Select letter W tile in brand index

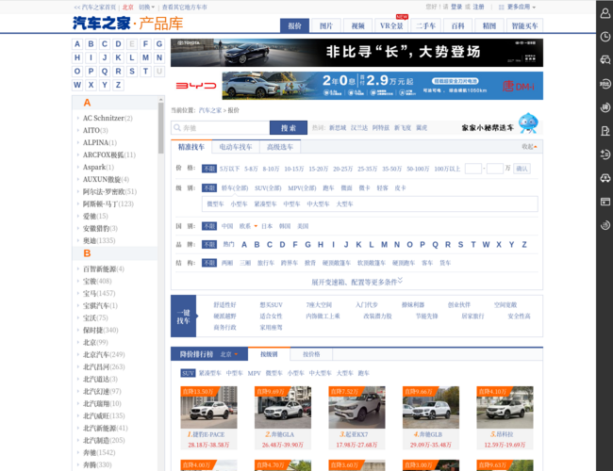[77, 85]
